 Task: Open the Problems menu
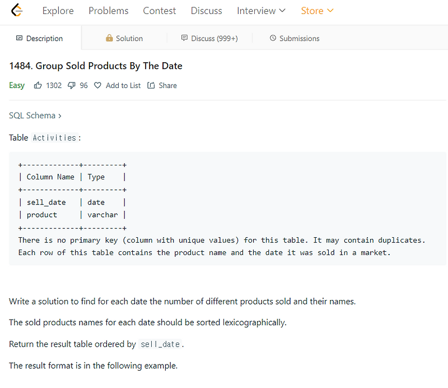pos(108,11)
